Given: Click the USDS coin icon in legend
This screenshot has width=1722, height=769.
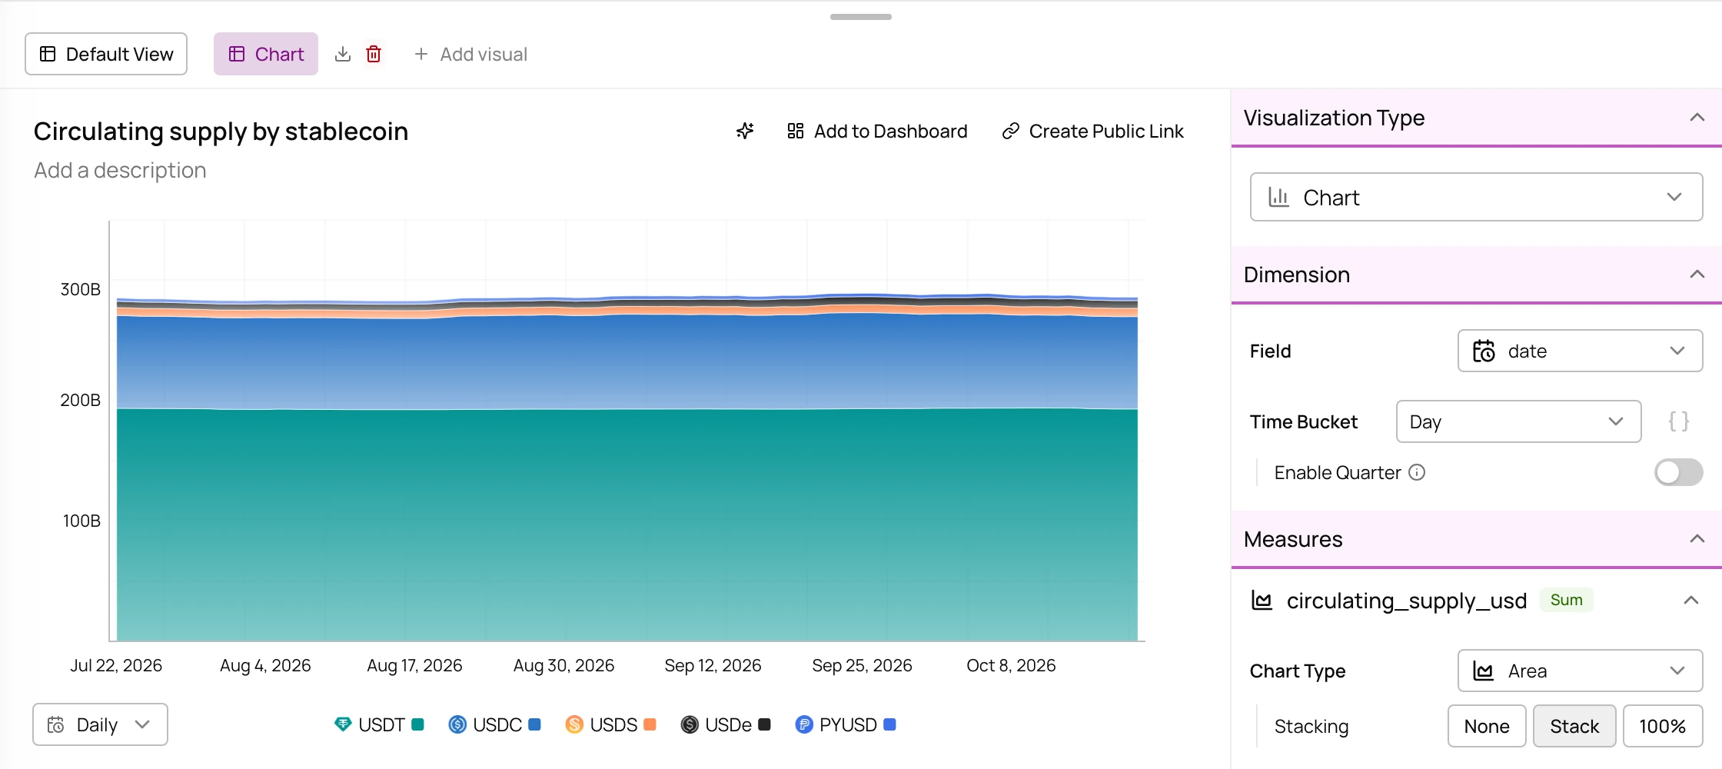Looking at the screenshot, I should pos(574,724).
